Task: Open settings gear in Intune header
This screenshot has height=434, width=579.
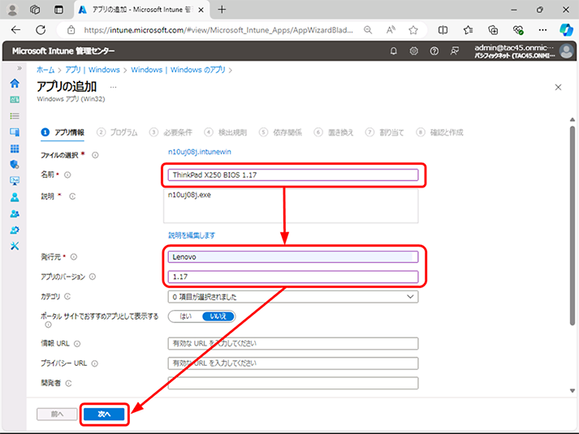Action: [414, 51]
